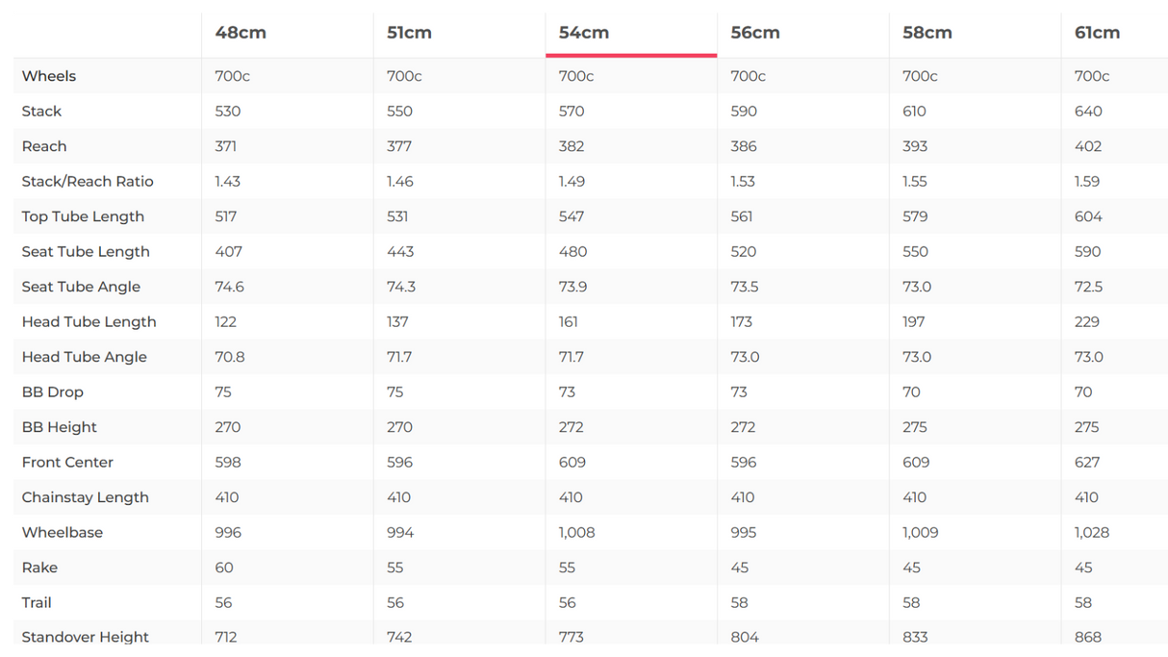
Task: Switch to the 56cm size column
Action: 754,33
